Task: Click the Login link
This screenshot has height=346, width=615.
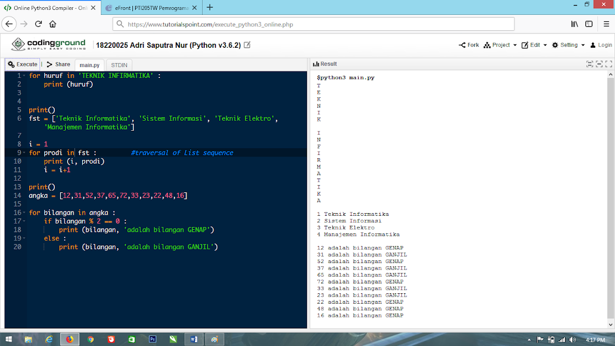Action: (601, 45)
